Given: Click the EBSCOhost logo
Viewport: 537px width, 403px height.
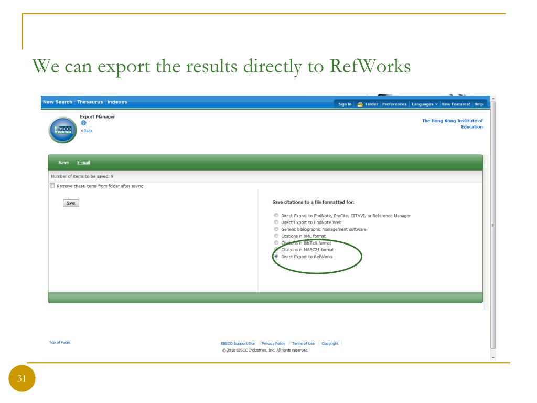Looking at the screenshot, I should click(63, 130).
